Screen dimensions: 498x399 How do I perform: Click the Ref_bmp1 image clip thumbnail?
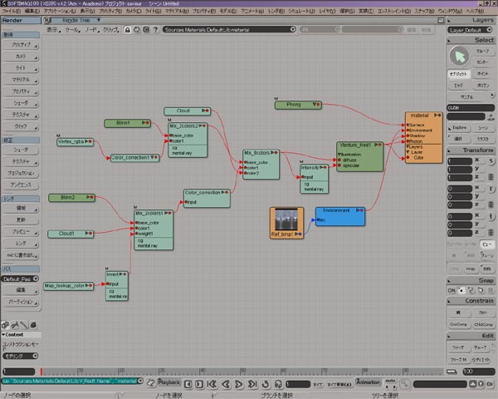pyautogui.click(x=286, y=219)
